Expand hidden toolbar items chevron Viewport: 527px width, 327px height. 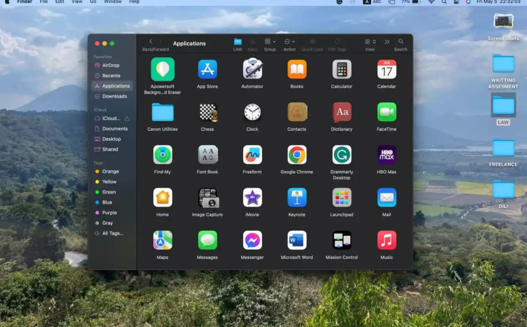click(x=387, y=42)
